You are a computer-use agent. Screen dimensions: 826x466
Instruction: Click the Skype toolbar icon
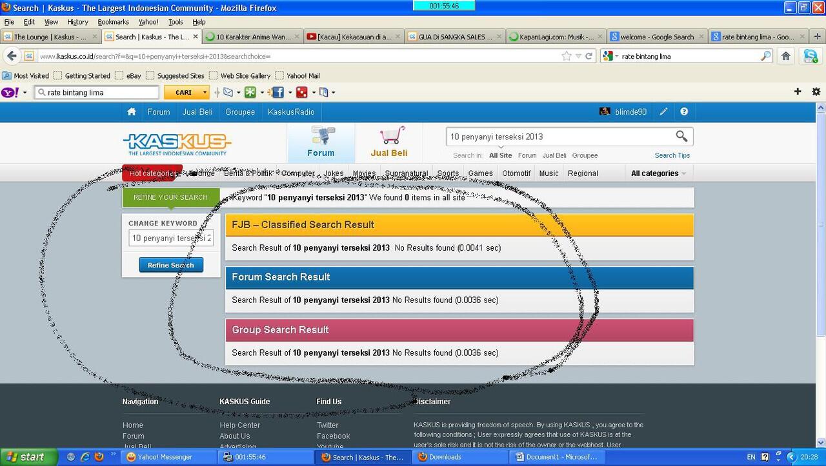point(811,56)
